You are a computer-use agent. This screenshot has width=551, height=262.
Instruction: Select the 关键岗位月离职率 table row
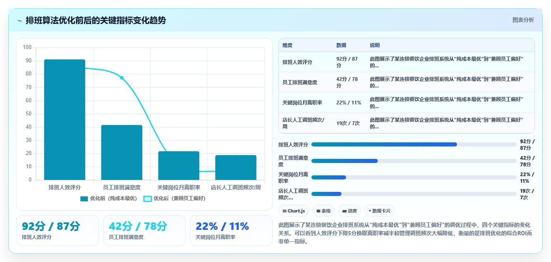[x=407, y=103]
